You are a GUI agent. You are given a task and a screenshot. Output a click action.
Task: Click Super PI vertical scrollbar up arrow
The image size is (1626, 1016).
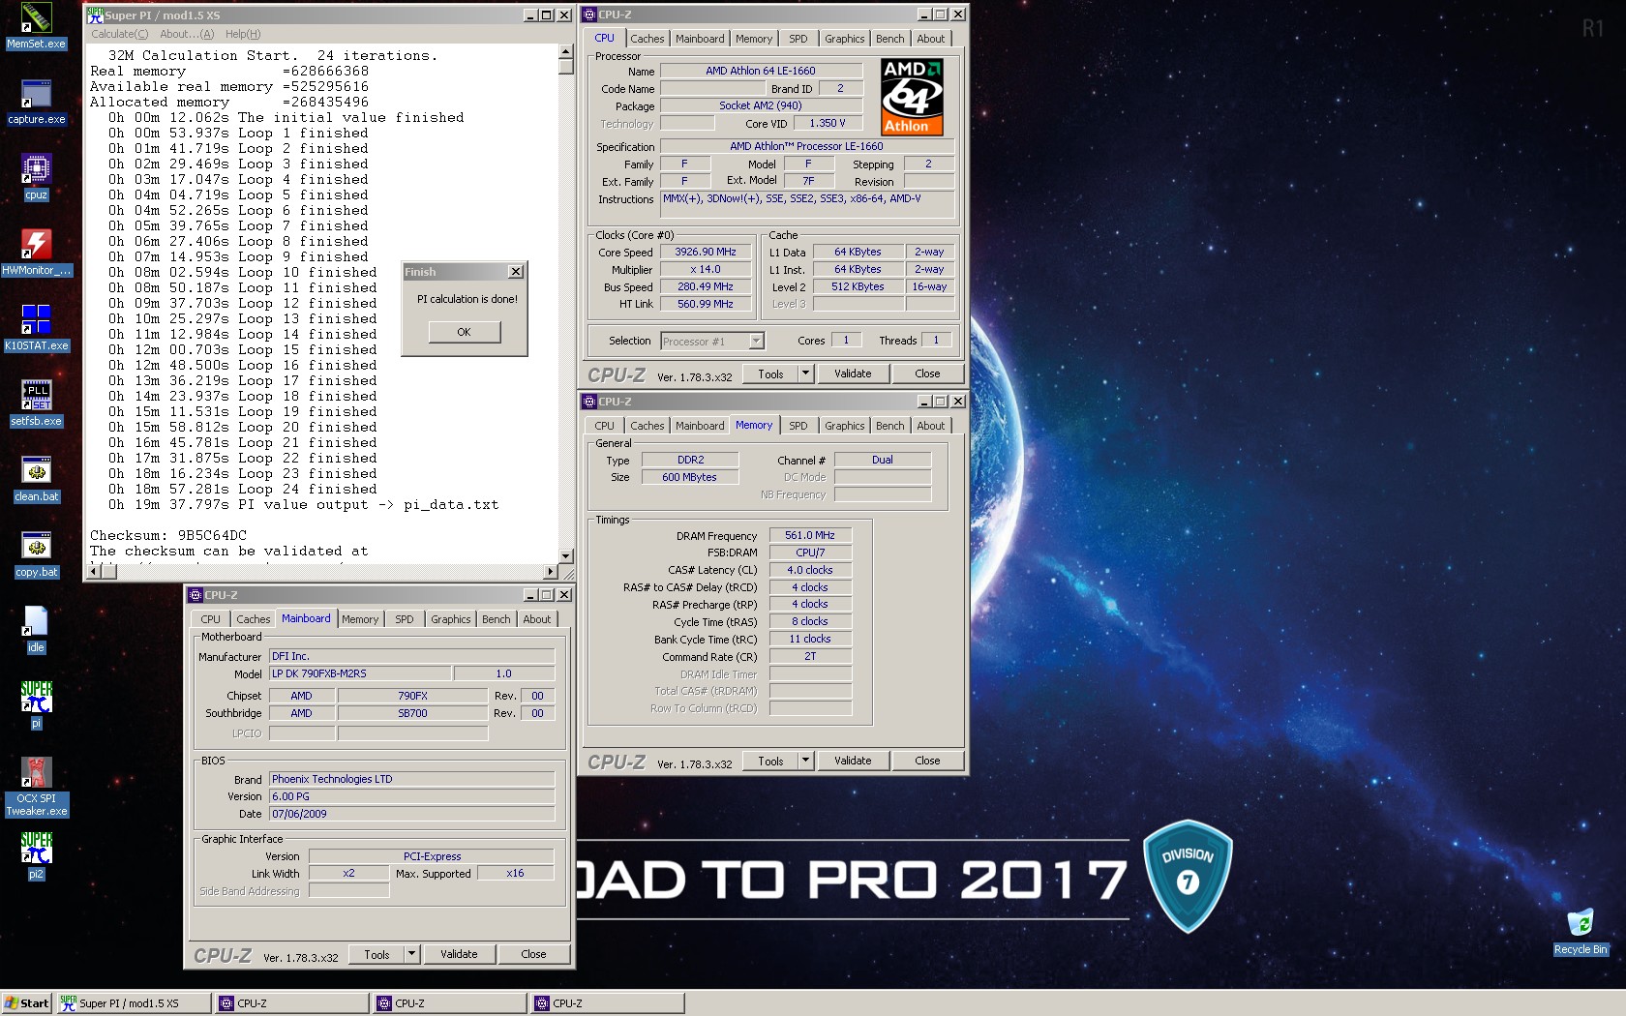click(566, 52)
